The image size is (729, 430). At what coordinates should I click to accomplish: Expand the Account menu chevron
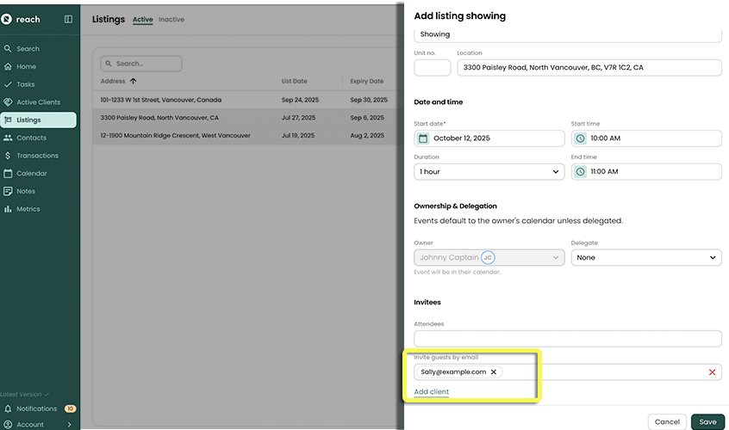(69, 424)
